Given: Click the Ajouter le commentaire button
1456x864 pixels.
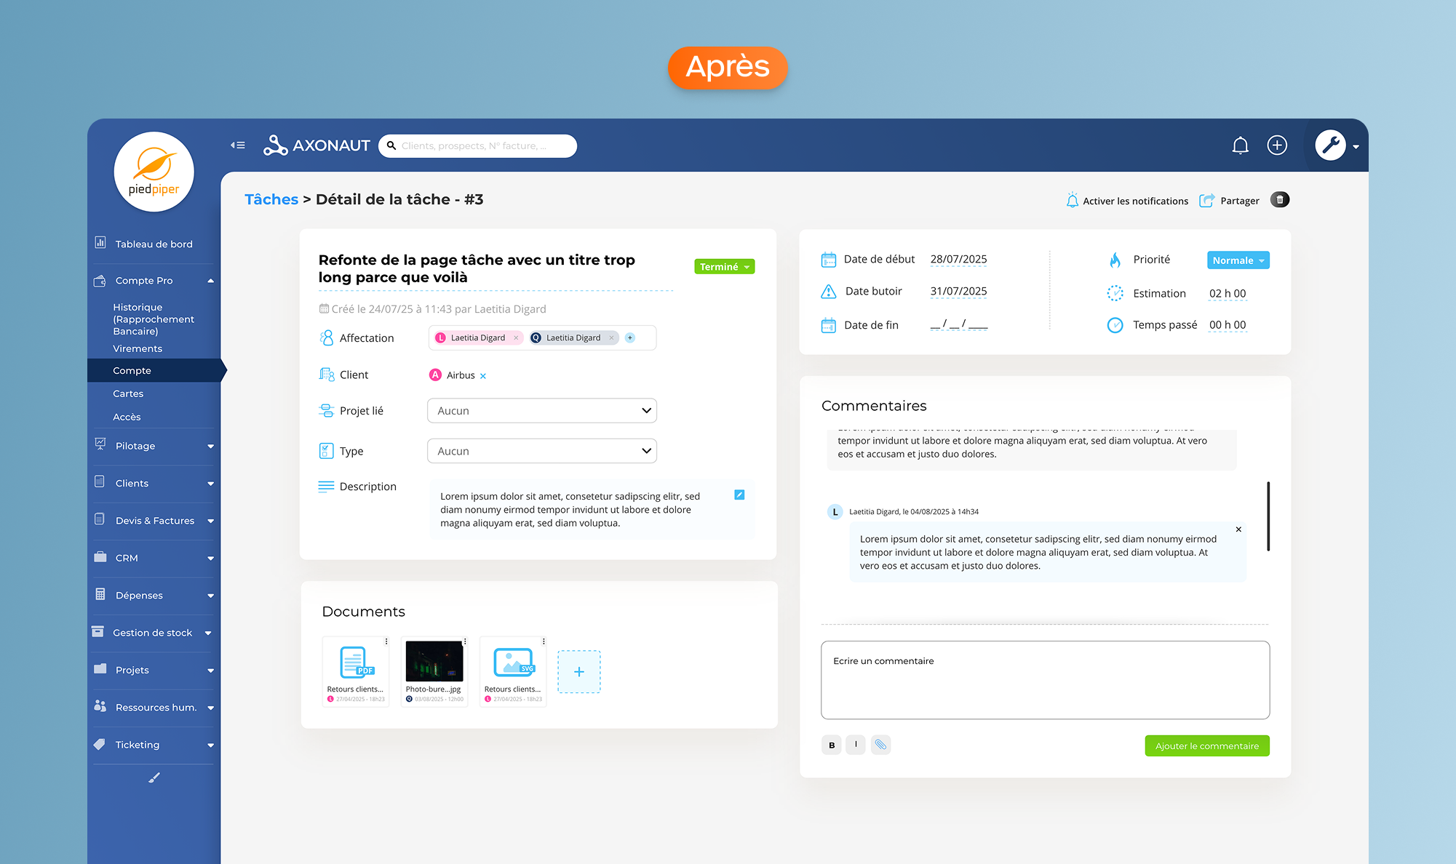Looking at the screenshot, I should click(1206, 746).
